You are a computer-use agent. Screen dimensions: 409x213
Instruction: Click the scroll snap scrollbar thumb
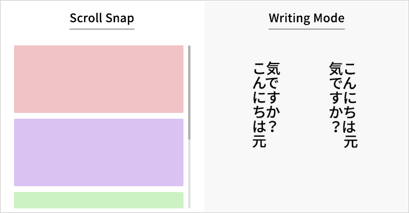[x=189, y=93]
